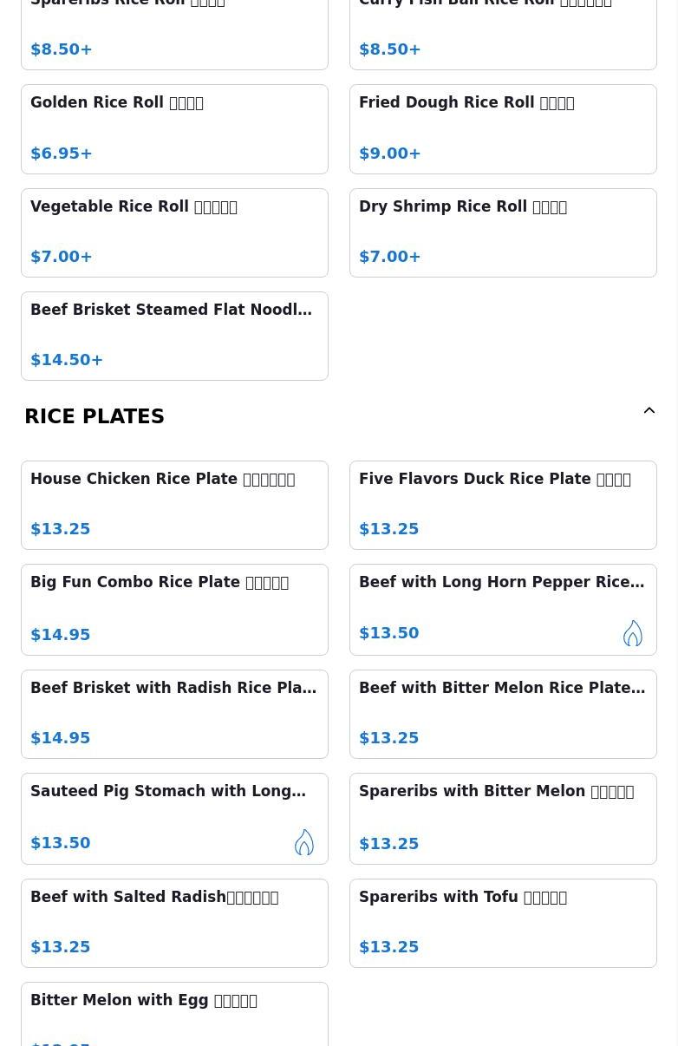Click spicy flame icon on Sauteed Pig Stomach
Screen dimensions: 678x1046
tap(303, 842)
